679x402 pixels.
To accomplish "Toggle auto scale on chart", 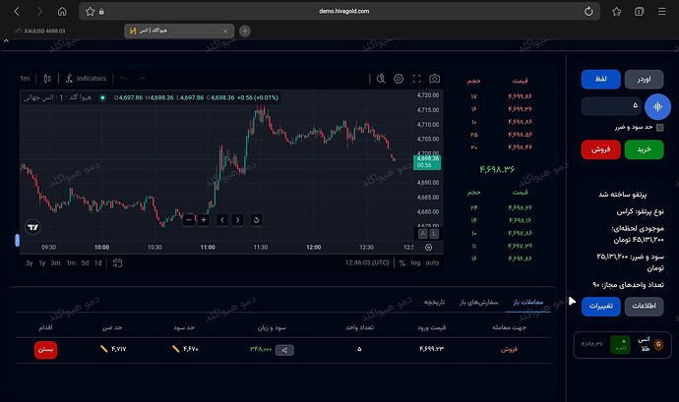I will click(432, 262).
